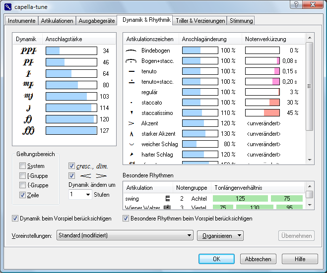The image size is (327, 273).
Task: Click the swing rhythm pattern icon
Action: click(x=168, y=199)
